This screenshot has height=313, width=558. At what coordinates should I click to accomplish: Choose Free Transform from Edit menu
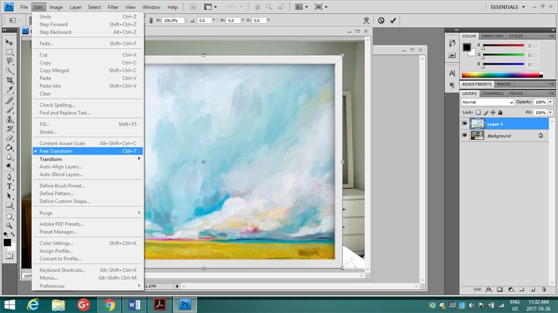tap(88, 151)
